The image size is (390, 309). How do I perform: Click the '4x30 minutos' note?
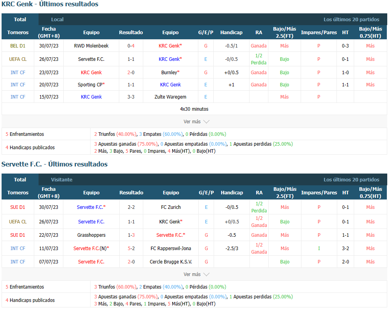(x=194, y=109)
